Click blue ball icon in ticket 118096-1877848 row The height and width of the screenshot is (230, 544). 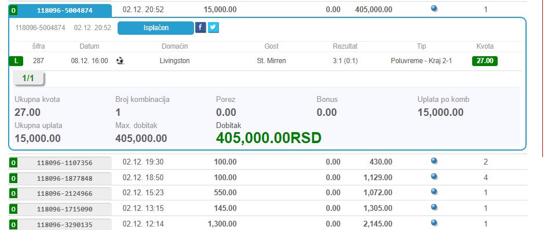click(434, 176)
